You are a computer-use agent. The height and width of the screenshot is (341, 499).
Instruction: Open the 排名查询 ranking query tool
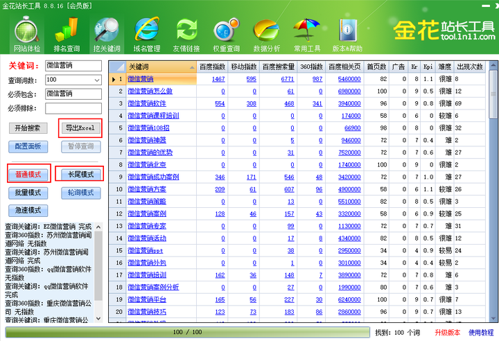[67, 35]
